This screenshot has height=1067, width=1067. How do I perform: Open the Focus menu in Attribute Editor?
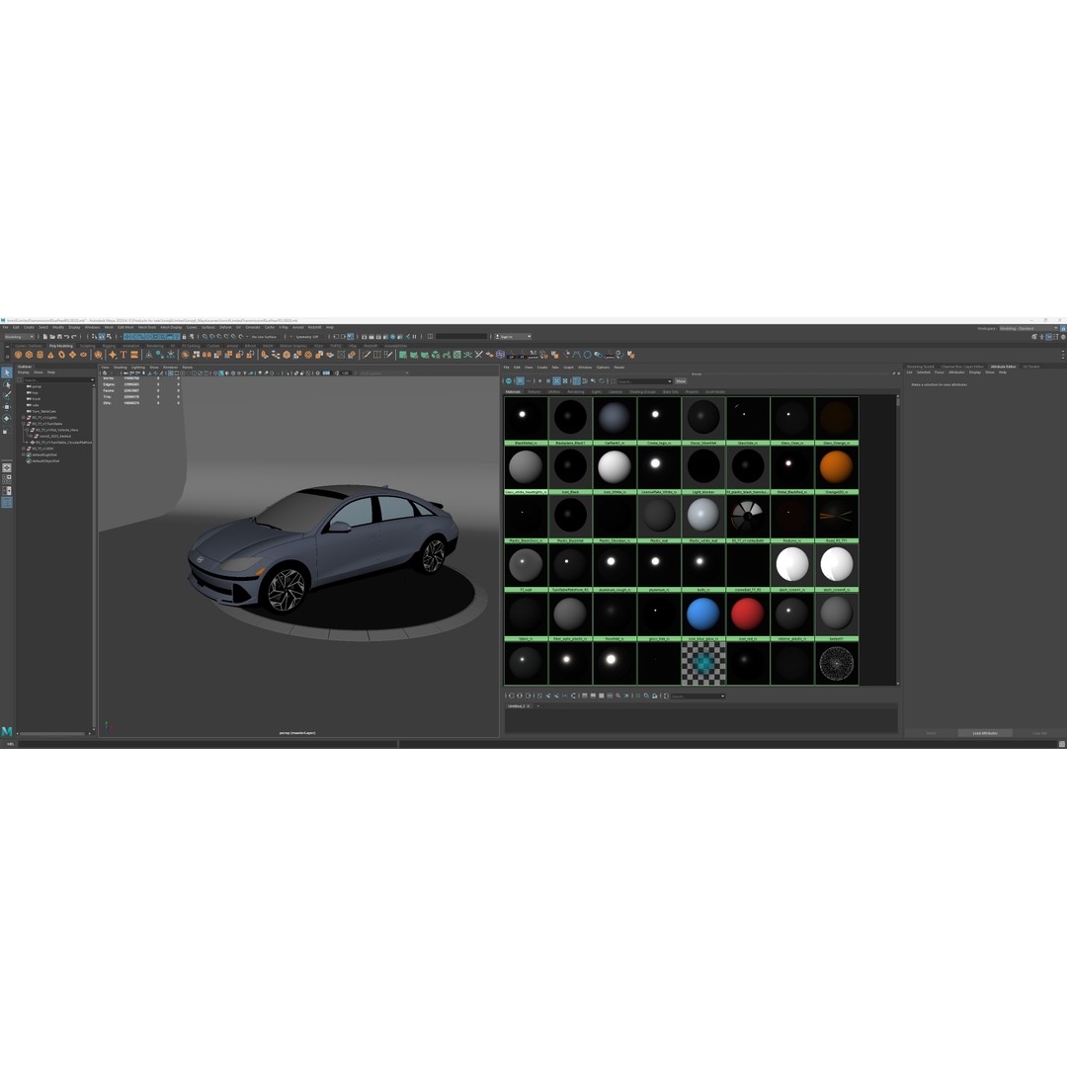[x=940, y=372]
